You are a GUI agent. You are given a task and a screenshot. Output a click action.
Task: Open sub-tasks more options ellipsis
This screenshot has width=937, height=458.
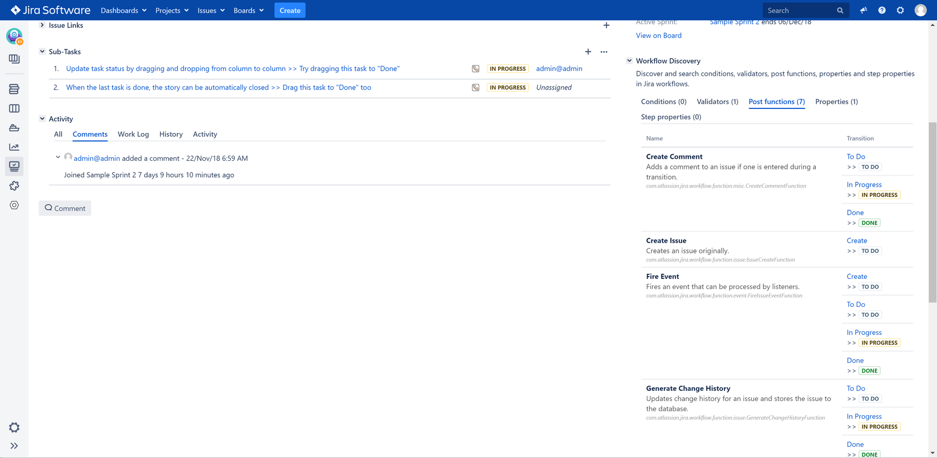click(604, 51)
